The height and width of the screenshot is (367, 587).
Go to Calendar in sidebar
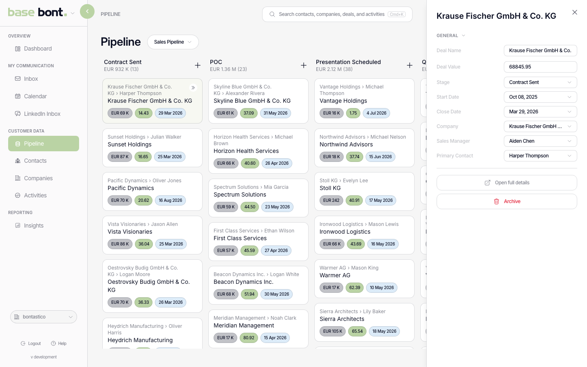point(44,96)
